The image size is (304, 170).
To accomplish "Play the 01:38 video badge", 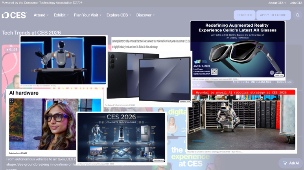I will (12, 49).
